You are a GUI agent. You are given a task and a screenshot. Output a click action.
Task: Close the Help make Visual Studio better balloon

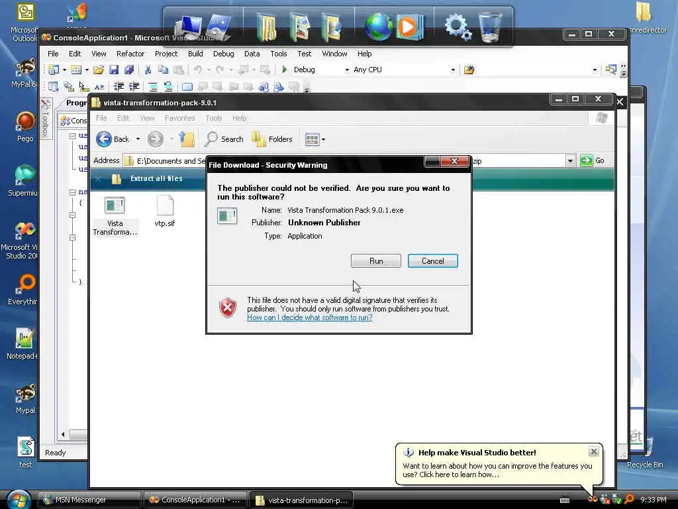pyautogui.click(x=594, y=451)
